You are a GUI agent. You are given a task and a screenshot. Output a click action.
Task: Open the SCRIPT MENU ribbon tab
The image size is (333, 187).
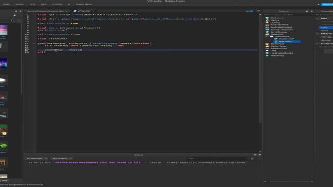(x=84, y=4)
